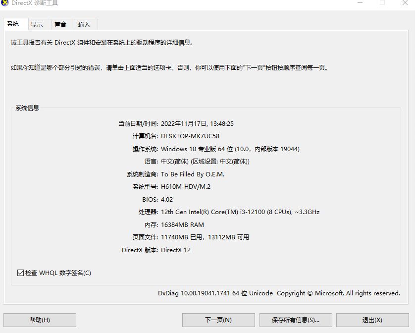Click the 计算机名 label
415x333 pixels.
tap(145, 136)
